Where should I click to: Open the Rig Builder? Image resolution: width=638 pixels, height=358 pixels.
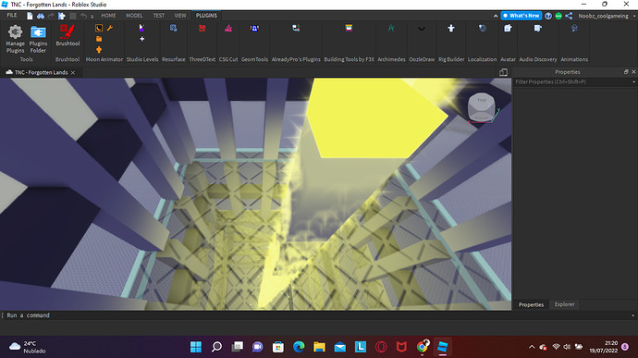[451, 28]
